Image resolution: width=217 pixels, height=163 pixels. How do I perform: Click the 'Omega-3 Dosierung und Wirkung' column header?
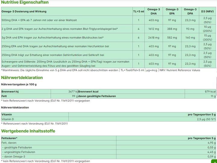pyautogui.click(x=24, y=11)
